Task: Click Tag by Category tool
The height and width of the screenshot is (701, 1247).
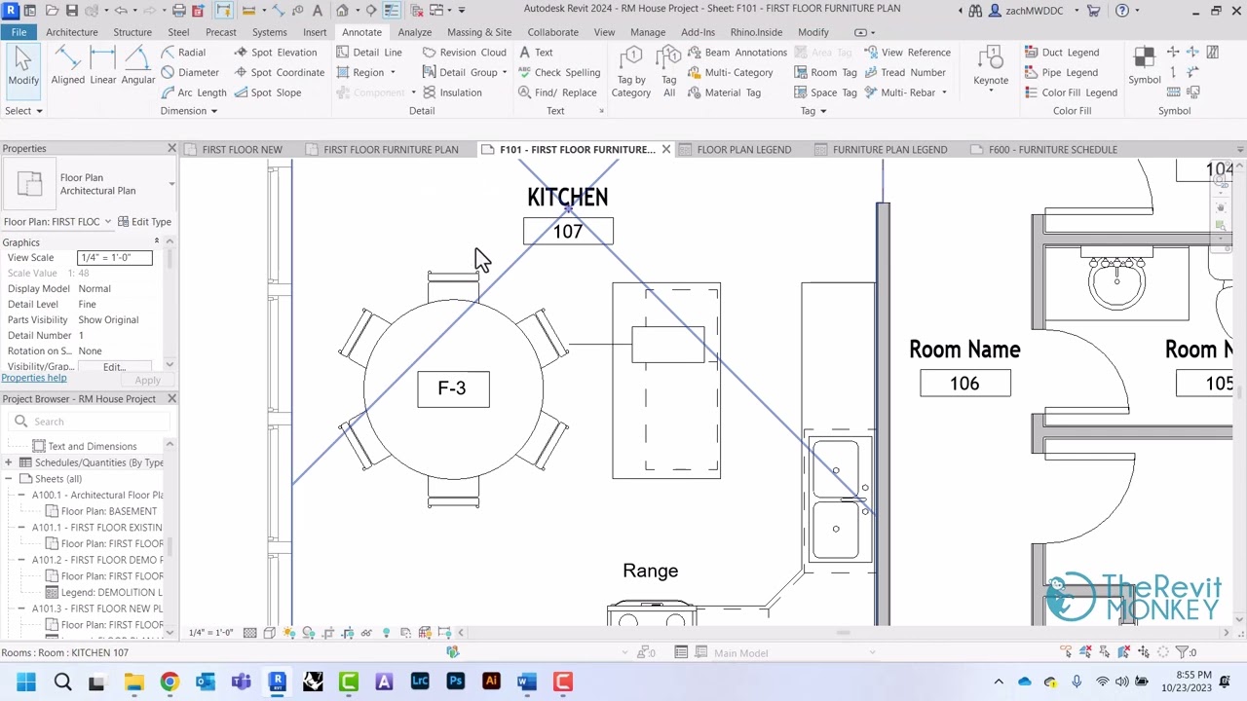Action: coord(630,71)
